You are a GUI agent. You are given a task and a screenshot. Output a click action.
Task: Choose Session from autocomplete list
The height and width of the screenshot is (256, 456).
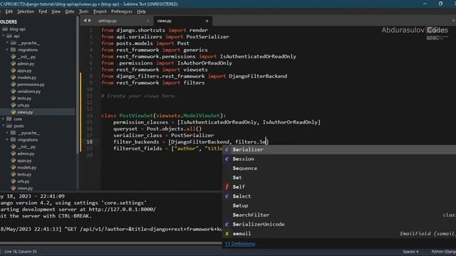[x=339, y=159]
